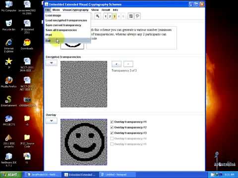Open NetBeans IDE desktop icon
The image size is (238, 178).
(x=9, y=160)
